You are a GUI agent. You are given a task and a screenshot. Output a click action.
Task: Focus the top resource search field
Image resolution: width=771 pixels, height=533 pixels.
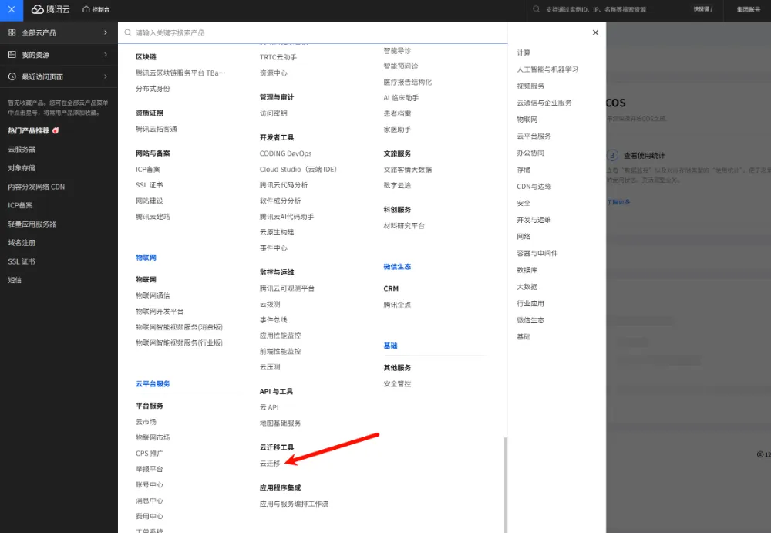pyautogui.click(x=610, y=9)
